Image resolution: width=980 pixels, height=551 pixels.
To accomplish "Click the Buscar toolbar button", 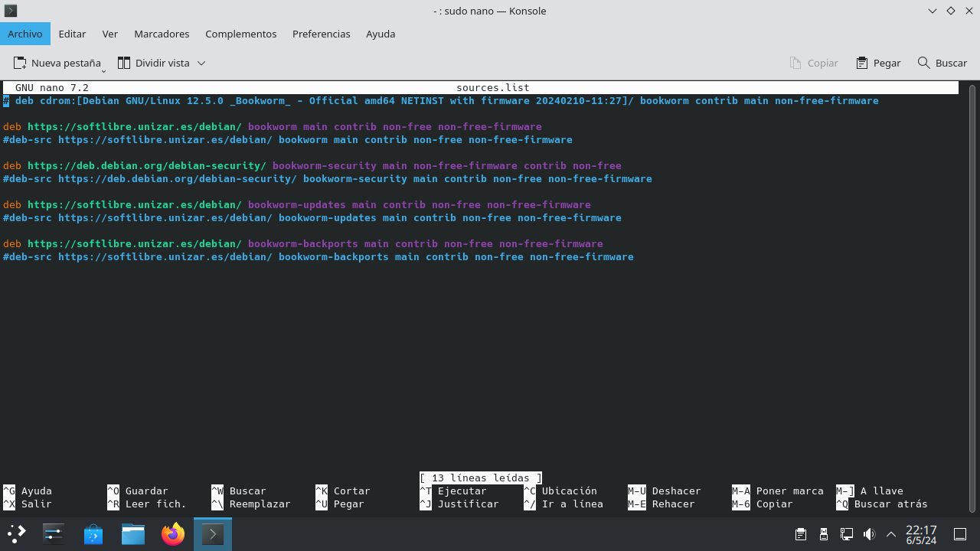I will tap(942, 63).
